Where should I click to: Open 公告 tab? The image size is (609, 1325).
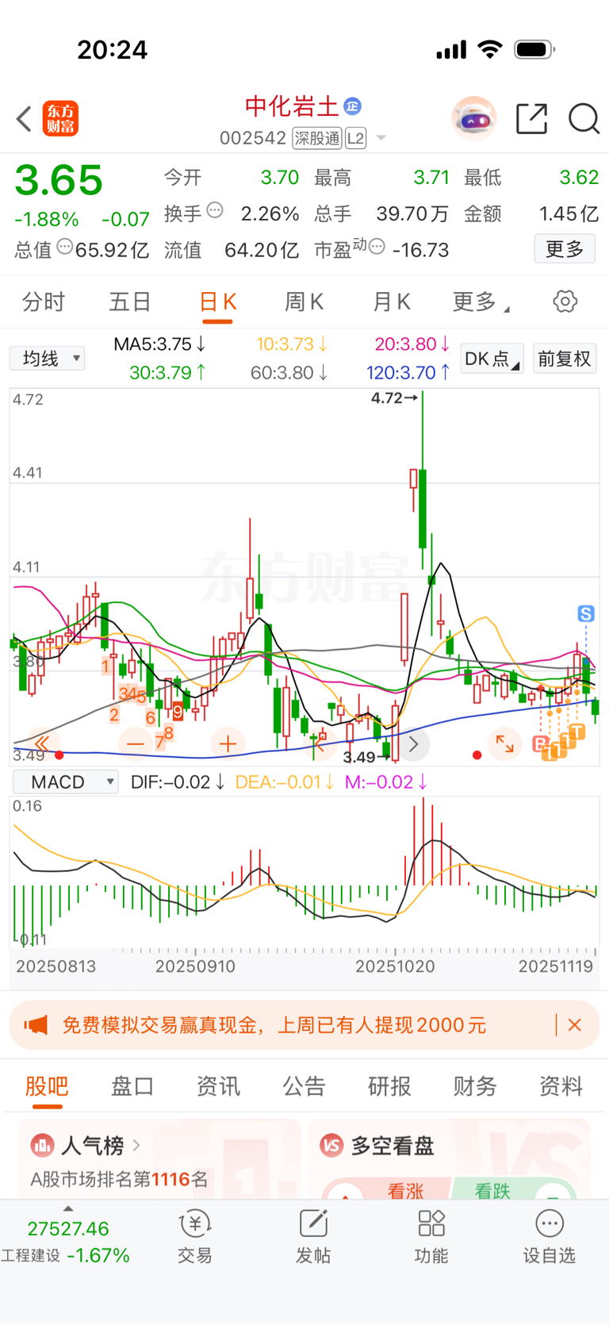point(304,1085)
